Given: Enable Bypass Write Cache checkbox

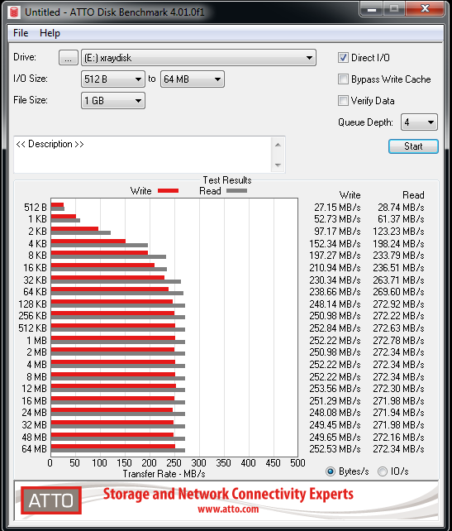Looking at the screenshot, I should (343, 79).
